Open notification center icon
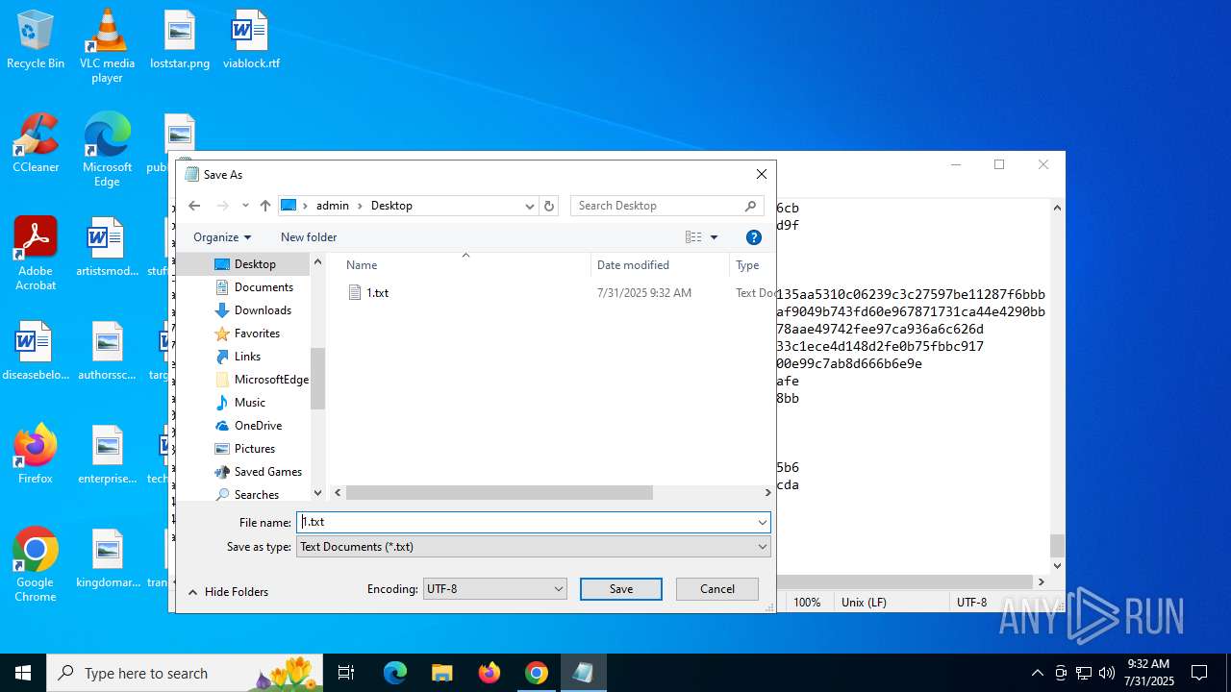 pyautogui.click(x=1199, y=673)
